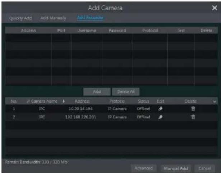This screenshot has width=221, height=173.
Task: Click the Offline status of row 1
Action: (143, 109)
